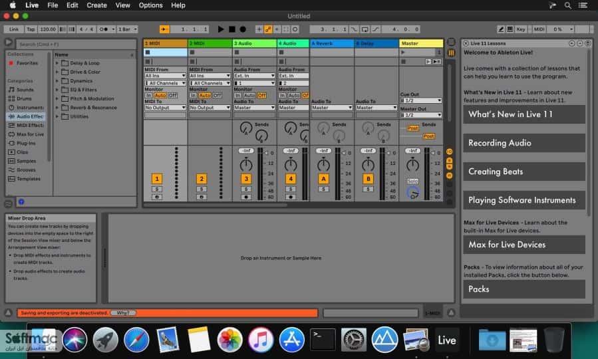Viewport: 598px width, 359px height.
Task: Open the Help menu
Action: 178,5
